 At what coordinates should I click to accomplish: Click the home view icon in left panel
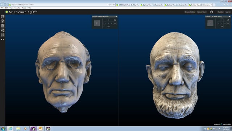(115, 20)
